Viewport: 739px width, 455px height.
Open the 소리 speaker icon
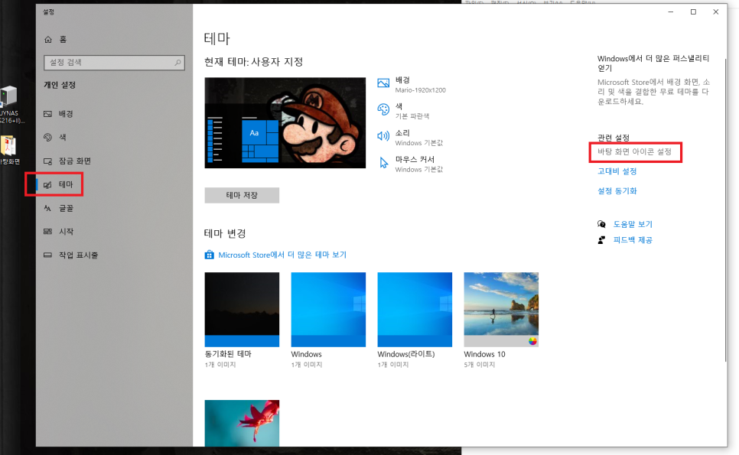coord(383,137)
